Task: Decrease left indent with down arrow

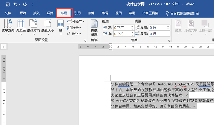Action: coord(132,29)
